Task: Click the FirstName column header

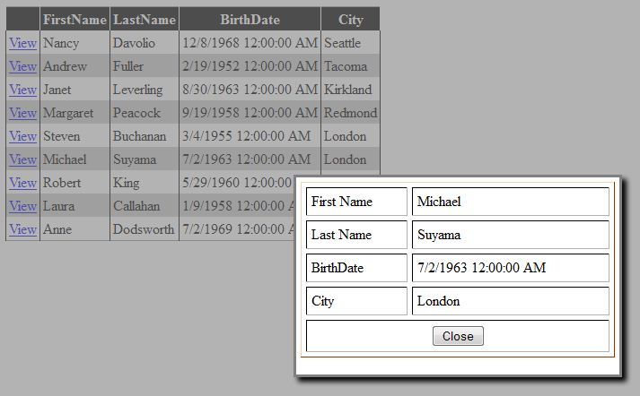Action: [75, 19]
